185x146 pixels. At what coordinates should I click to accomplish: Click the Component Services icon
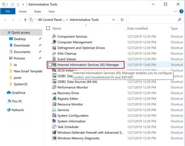point(54,36)
